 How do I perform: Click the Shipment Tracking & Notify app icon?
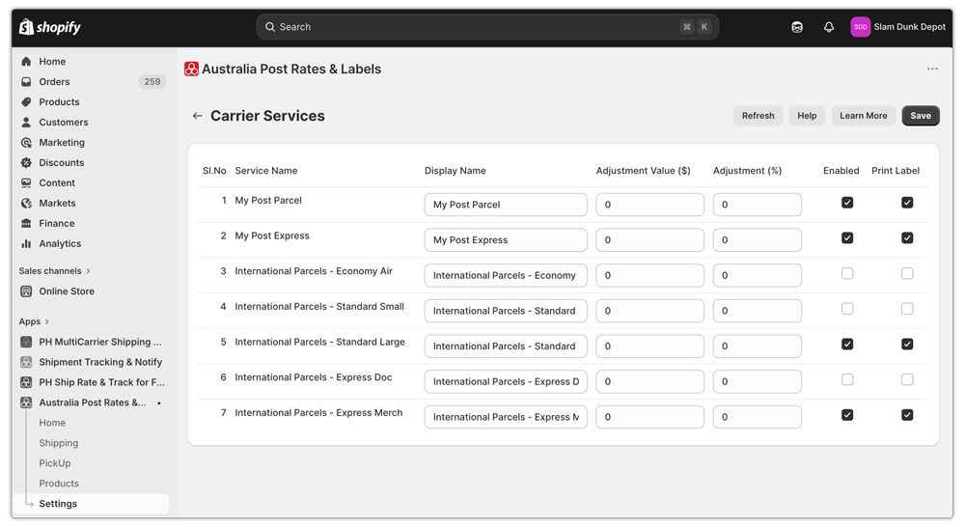pyautogui.click(x=26, y=362)
